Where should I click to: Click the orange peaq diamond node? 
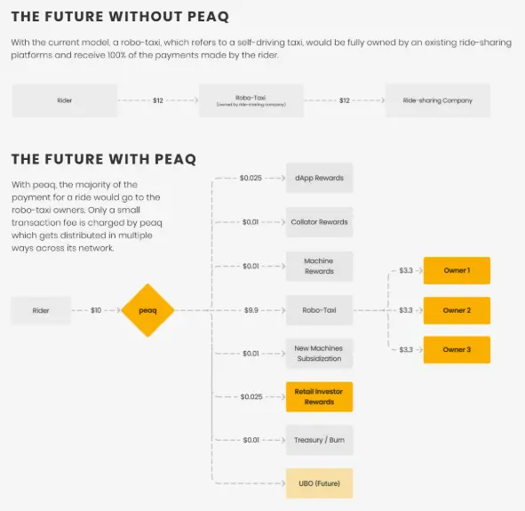coord(147,310)
